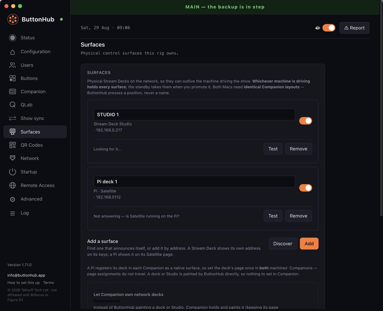This screenshot has height=311, width=383.
Task: Click the Companion keypad icon
Action: point(13,92)
